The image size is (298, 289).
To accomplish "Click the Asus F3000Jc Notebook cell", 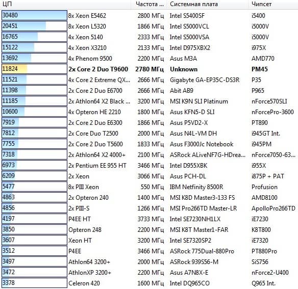I will [202, 144].
